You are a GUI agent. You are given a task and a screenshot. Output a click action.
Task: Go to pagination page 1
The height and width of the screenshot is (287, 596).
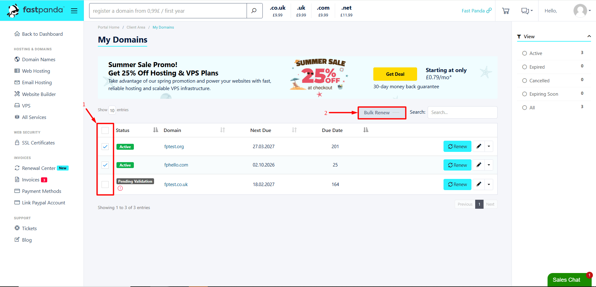point(479,204)
